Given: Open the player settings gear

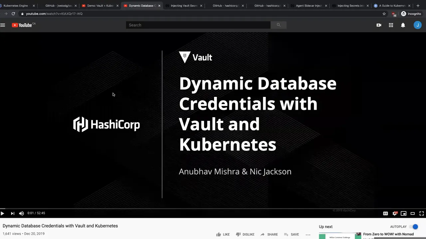Looking at the screenshot, I should [395, 213].
